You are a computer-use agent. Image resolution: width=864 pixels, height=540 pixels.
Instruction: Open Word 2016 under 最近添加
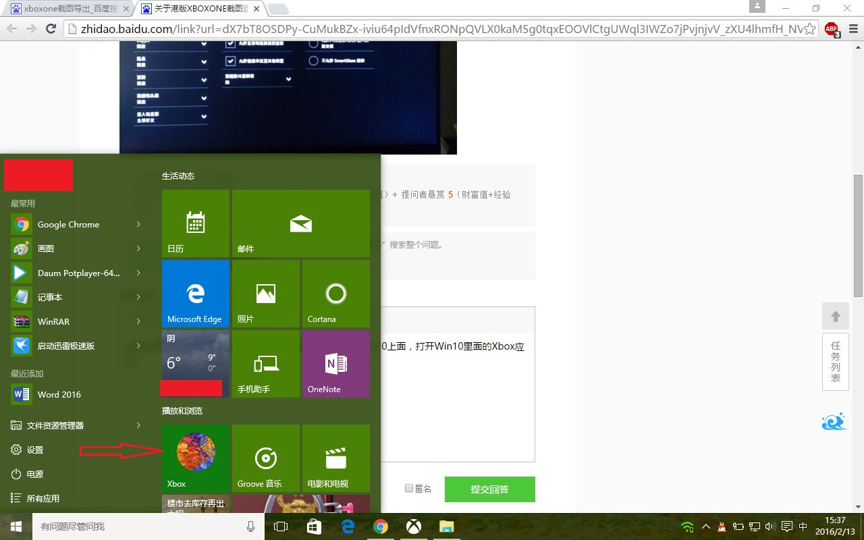(x=76, y=394)
